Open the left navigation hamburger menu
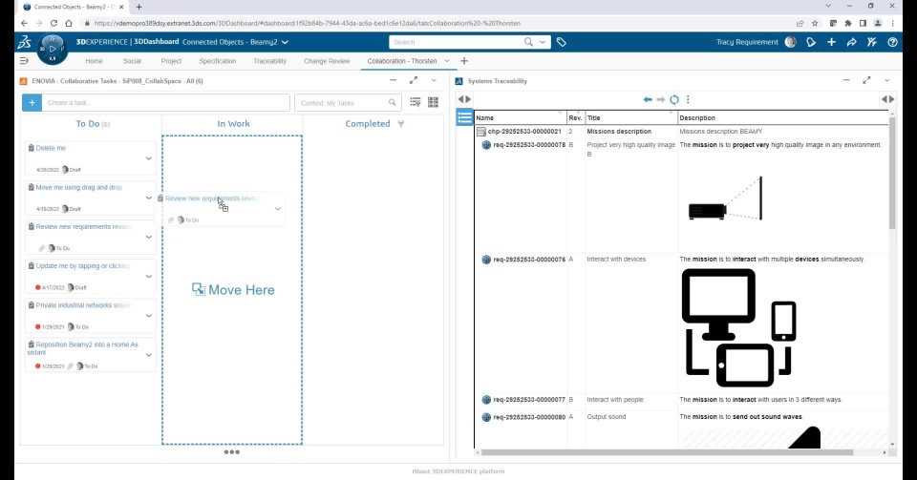The height and width of the screenshot is (480, 917). (x=24, y=61)
